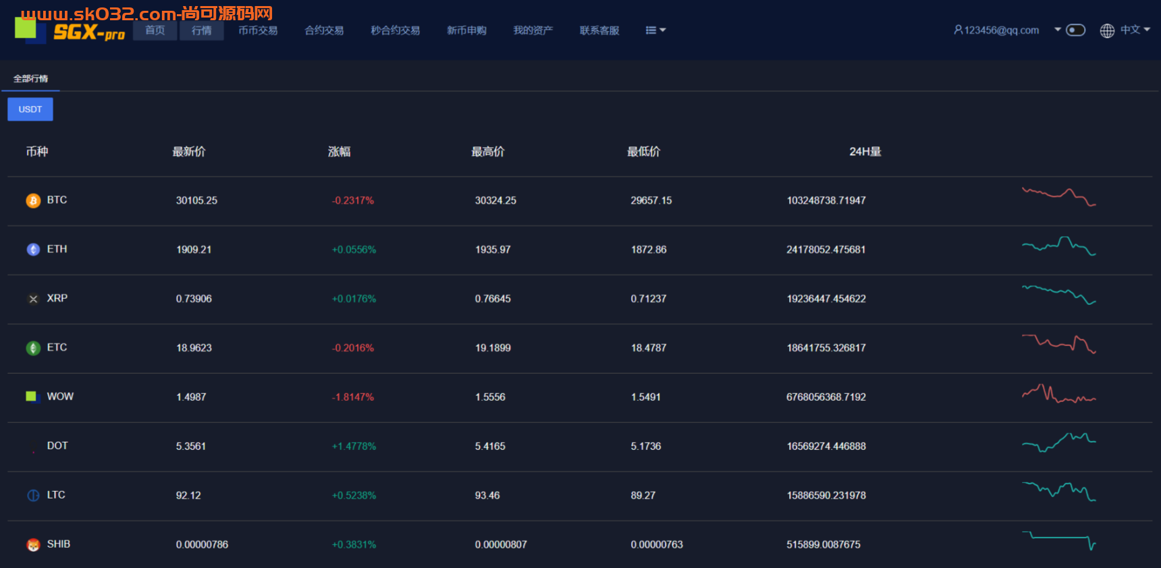The width and height of the screenshot is (1161, 568).
Task: Click SHIB latest price 0.00000786
Action: point(202,545)
